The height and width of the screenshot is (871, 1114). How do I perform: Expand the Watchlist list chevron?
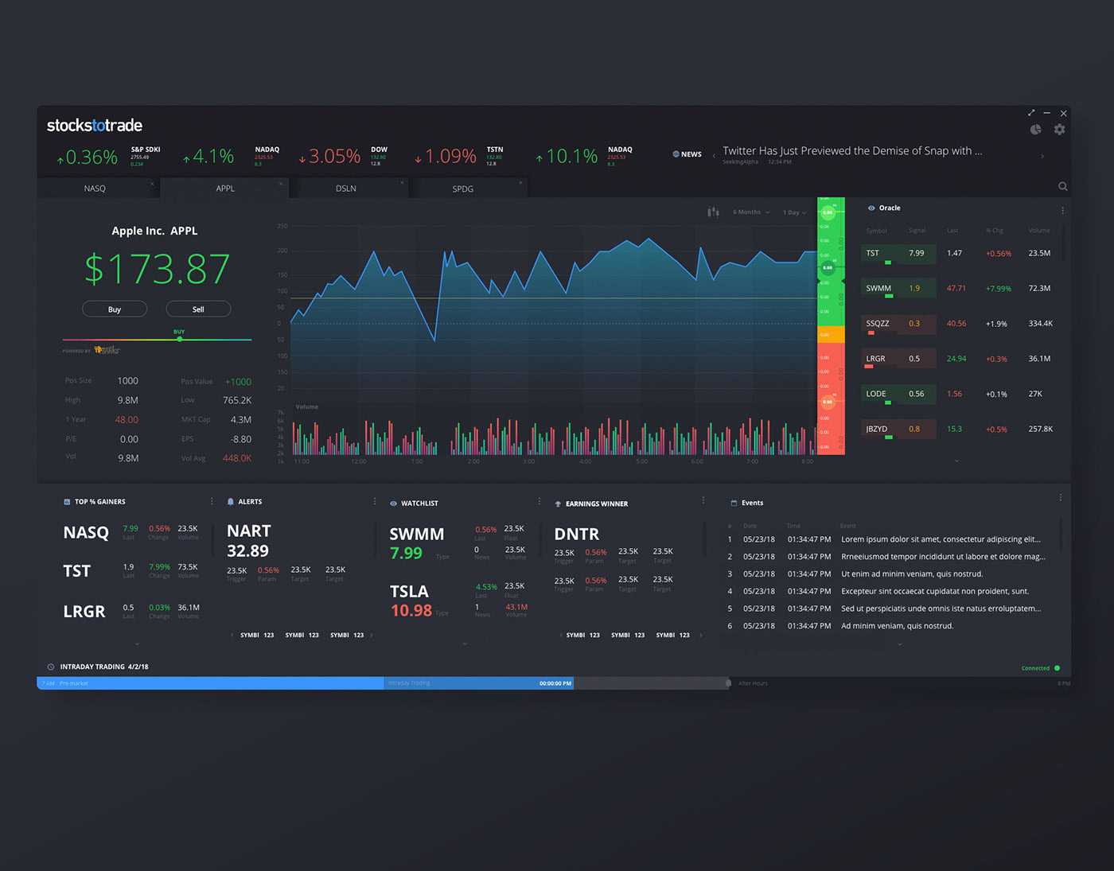(465, 644)
